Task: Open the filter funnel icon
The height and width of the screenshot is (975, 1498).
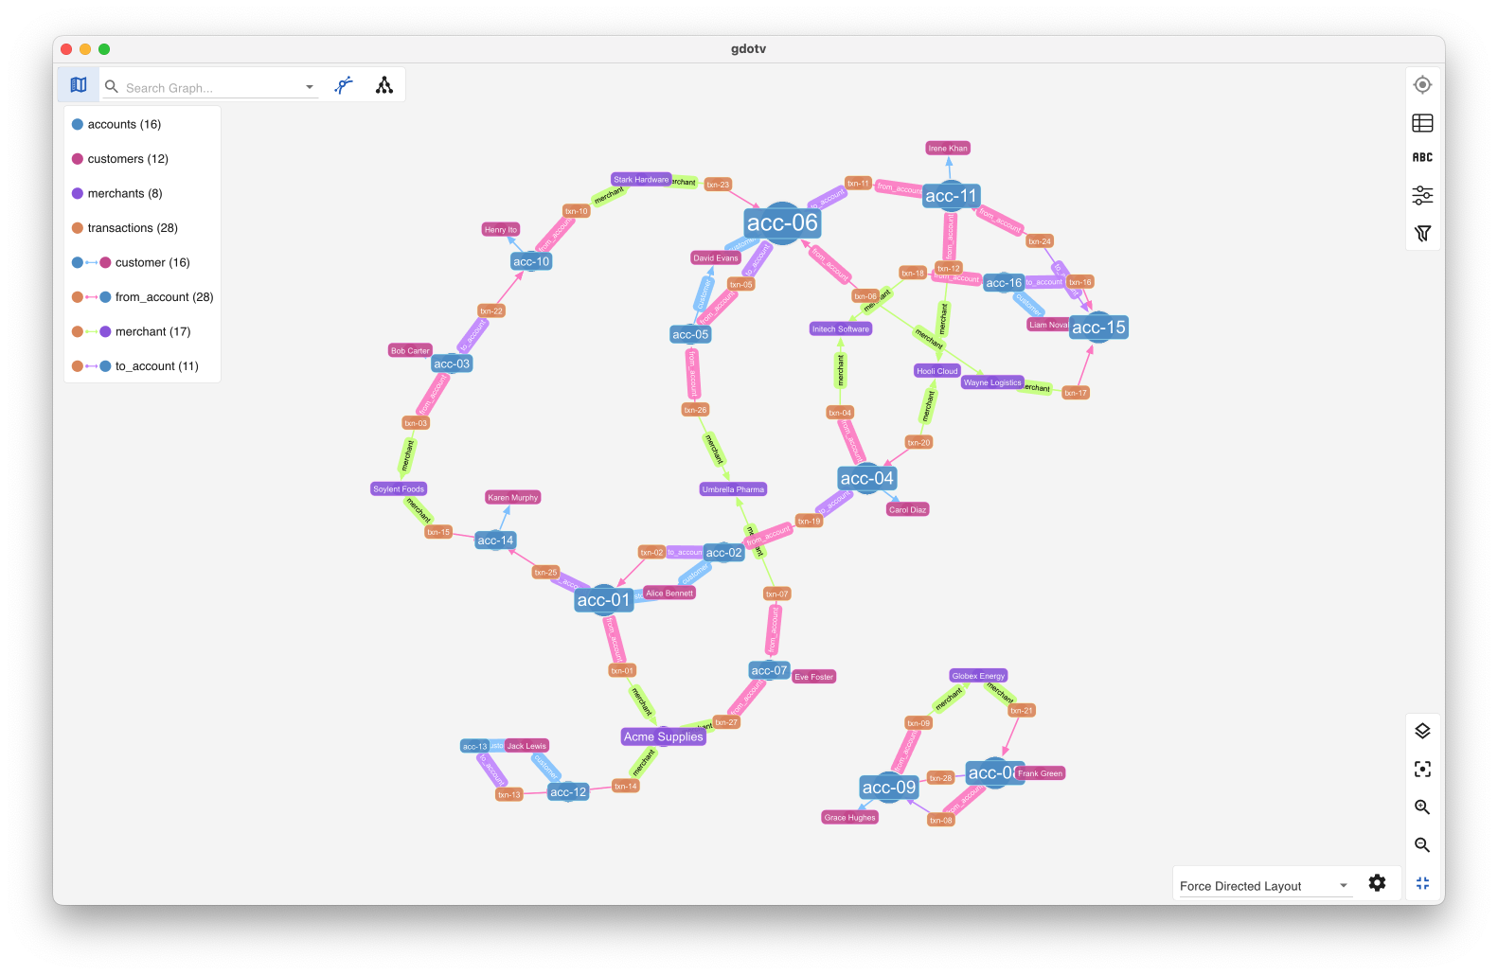Action: [x=1422, y=234]
